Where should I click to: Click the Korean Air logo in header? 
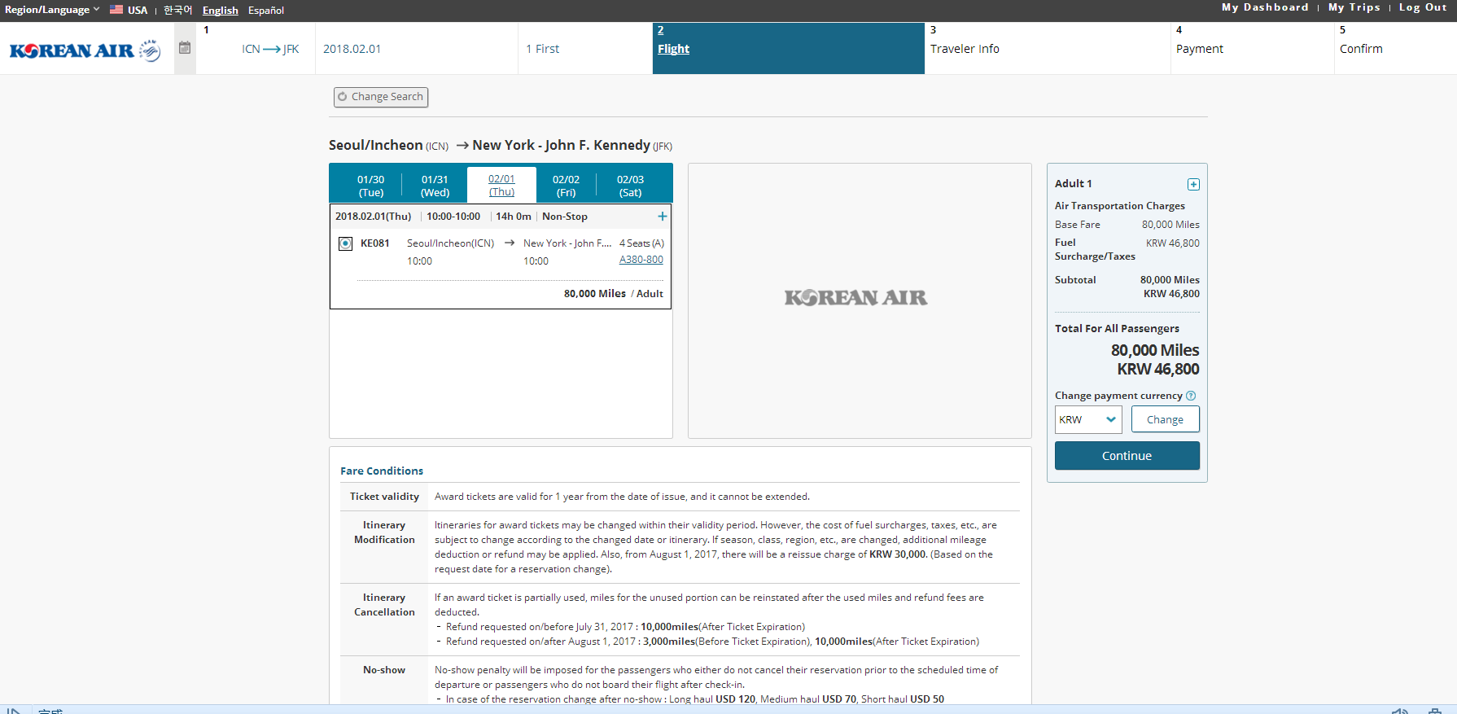coord(85,50)
